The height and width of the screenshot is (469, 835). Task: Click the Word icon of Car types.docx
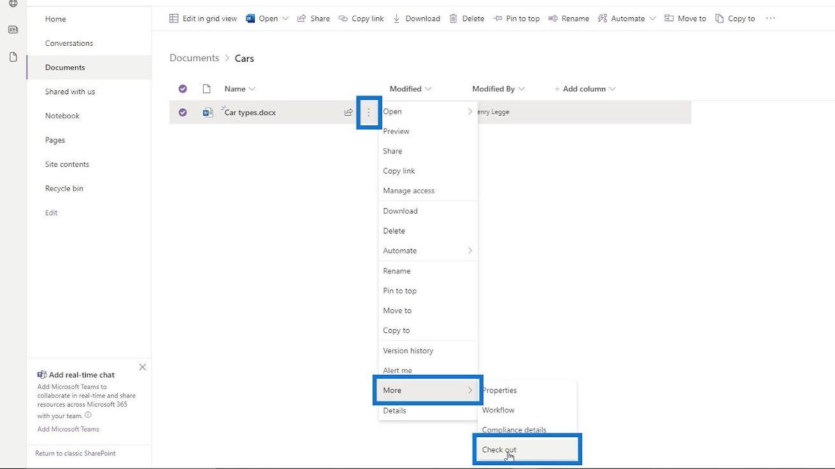208,112
